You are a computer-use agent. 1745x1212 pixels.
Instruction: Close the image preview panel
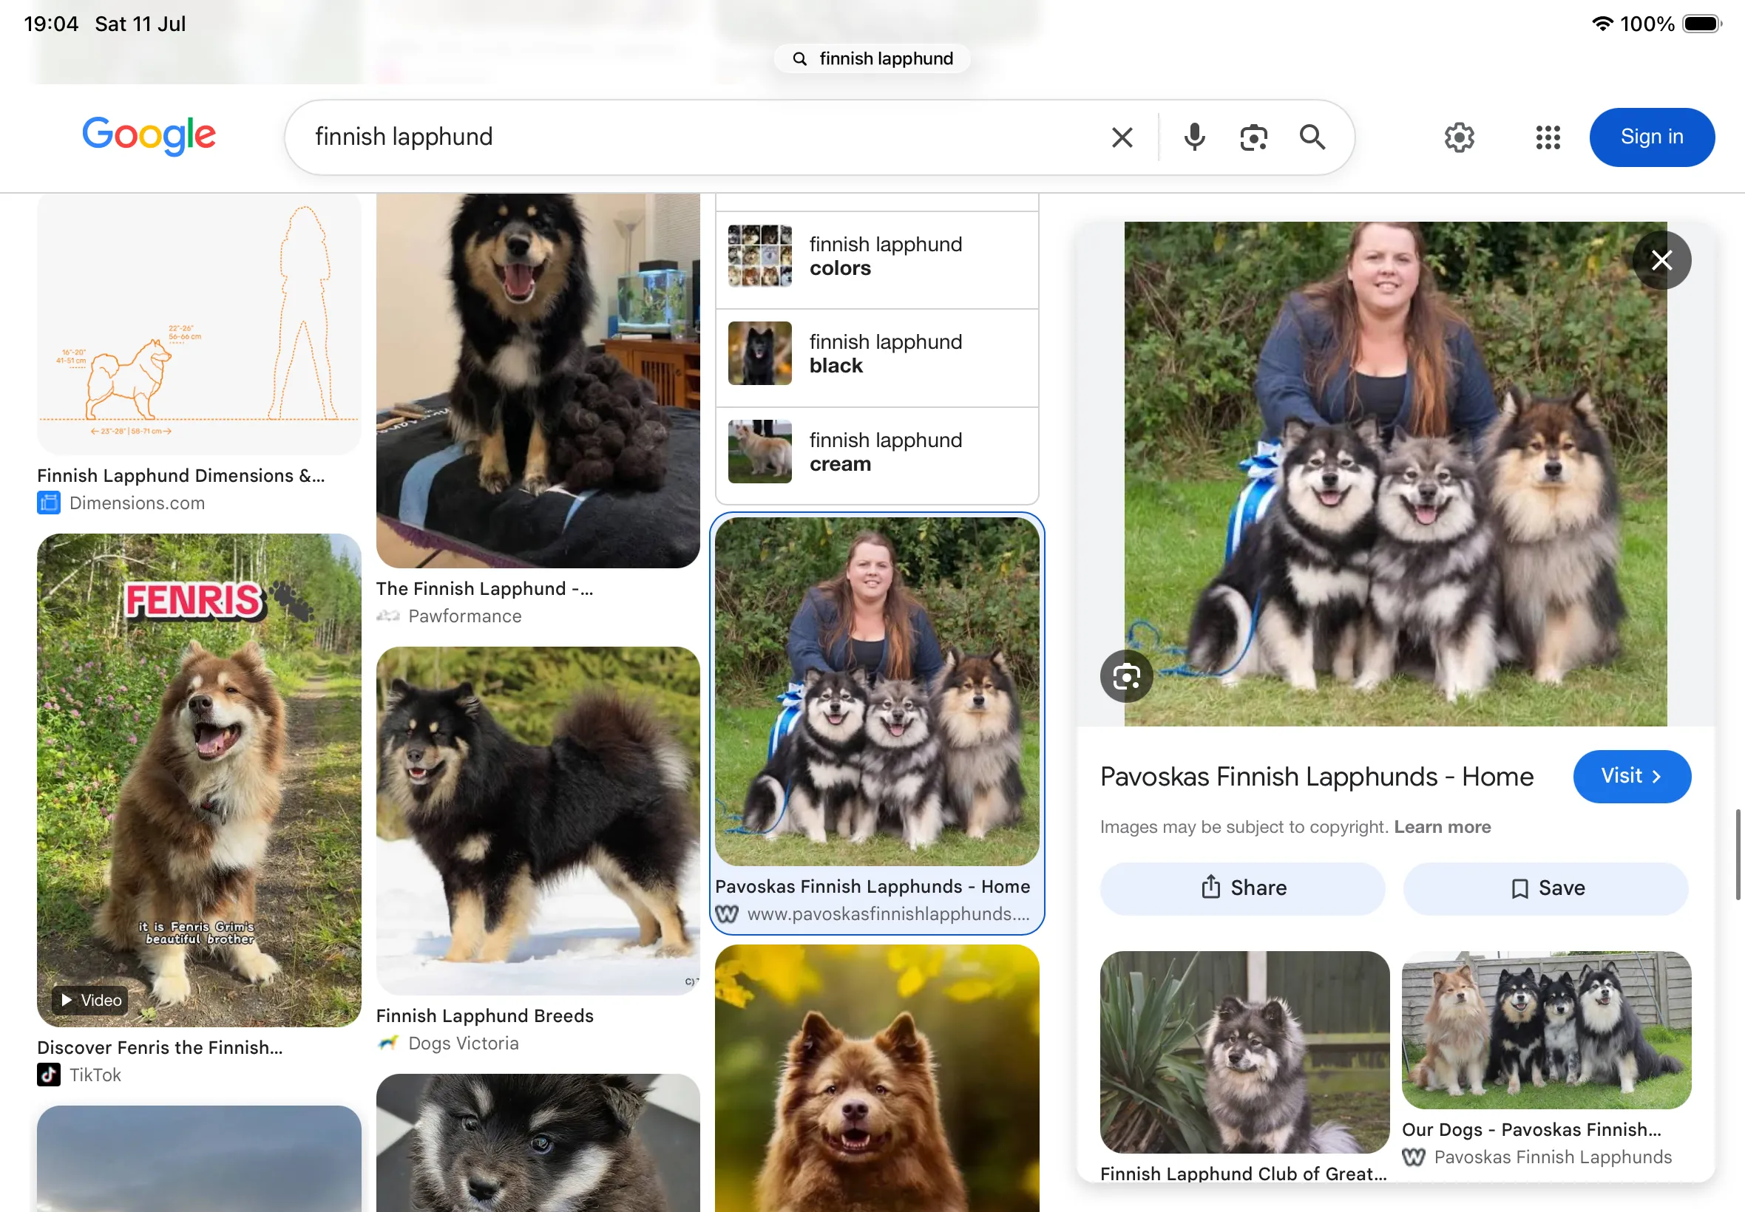pyautogui.click(x=1661, y=260)
